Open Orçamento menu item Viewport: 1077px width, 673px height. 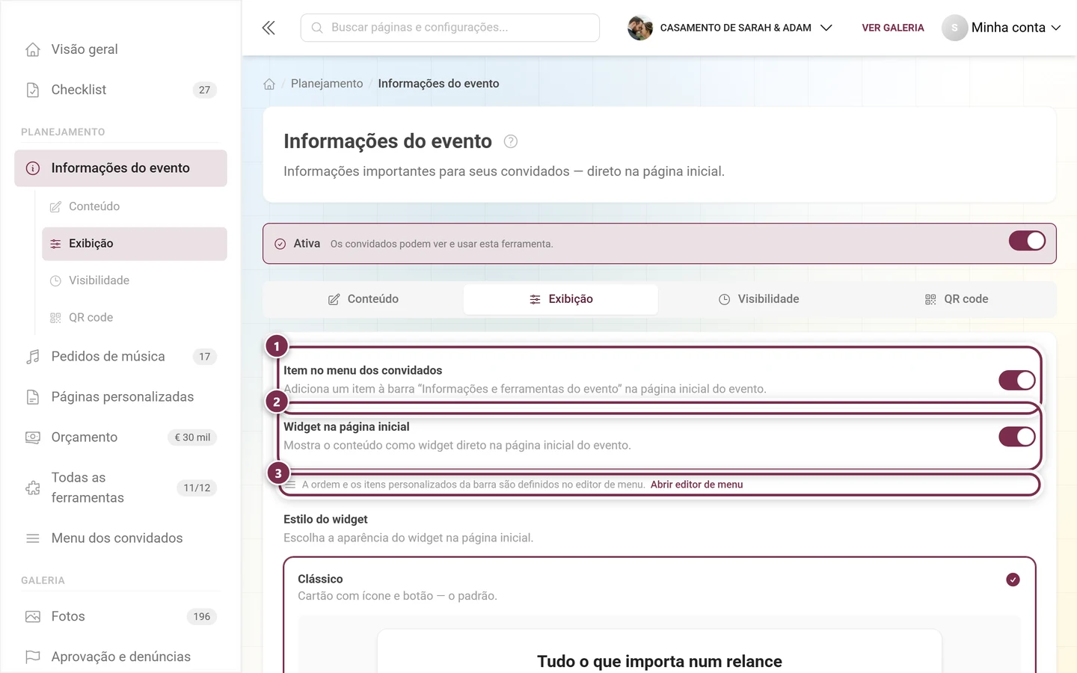(x=120, y=437)
